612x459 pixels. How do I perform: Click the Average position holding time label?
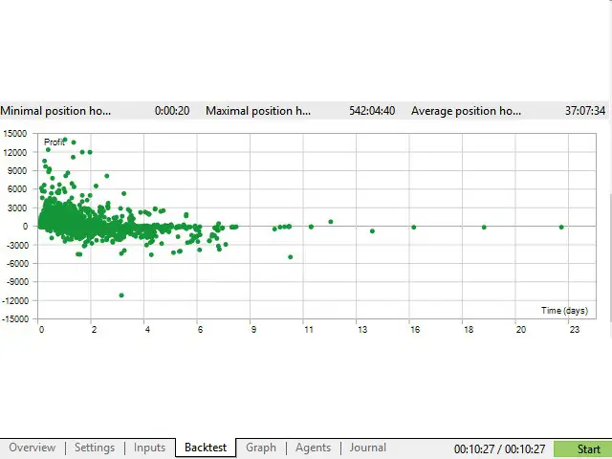click(467, 111)
